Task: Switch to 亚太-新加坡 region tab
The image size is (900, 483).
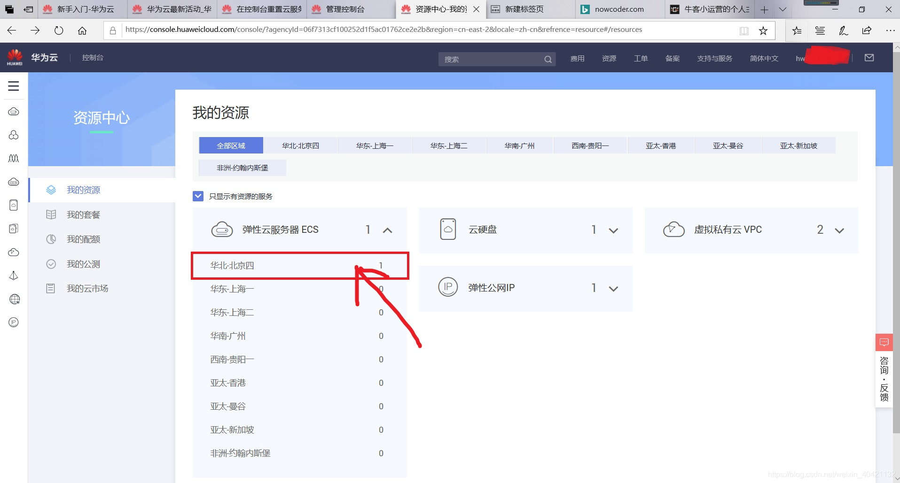Action: click(798, 146)
